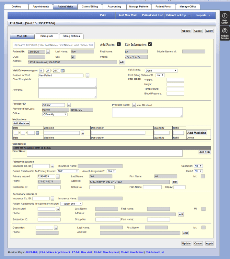
Task: Click the Patient ID lookup ellipsis button
Action: point(48,52)
